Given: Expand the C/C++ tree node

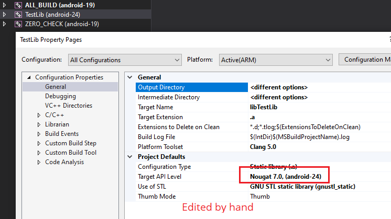Looking at the screenshot, I should (39, 115).
